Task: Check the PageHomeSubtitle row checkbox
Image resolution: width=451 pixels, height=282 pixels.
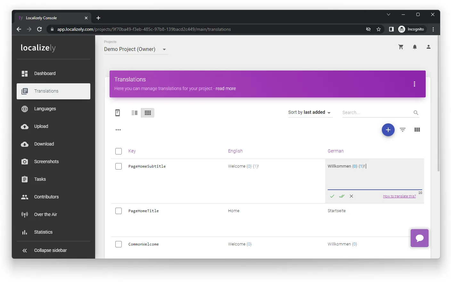Action: click(119, 166)
